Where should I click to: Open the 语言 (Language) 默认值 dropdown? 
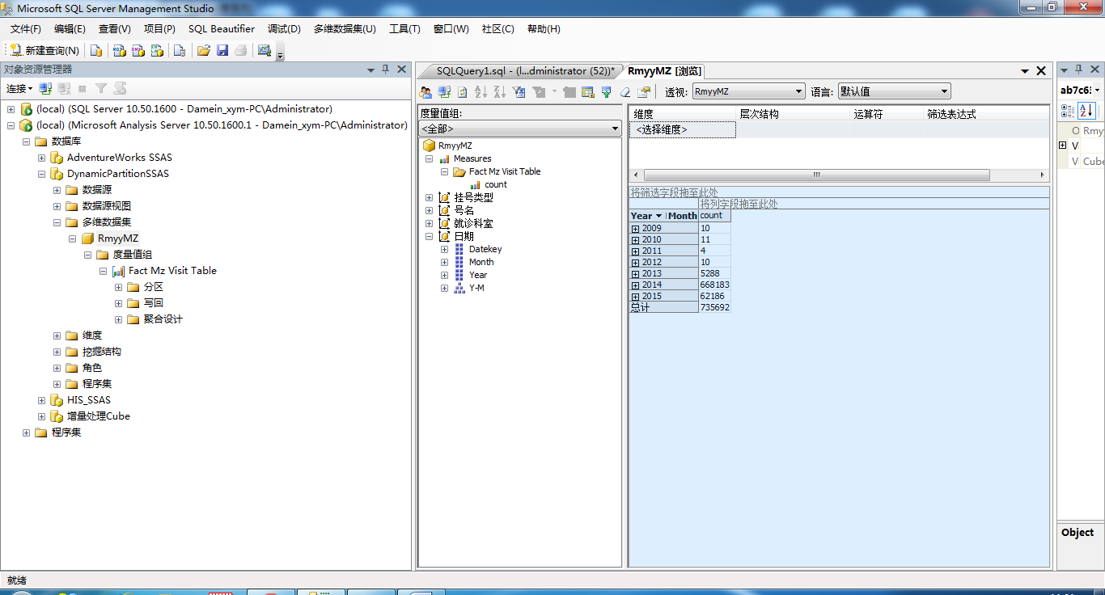(x=894, y=91)
